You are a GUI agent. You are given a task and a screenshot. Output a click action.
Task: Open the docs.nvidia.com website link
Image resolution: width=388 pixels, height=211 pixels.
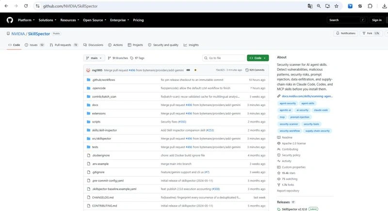tap(307, 96)
